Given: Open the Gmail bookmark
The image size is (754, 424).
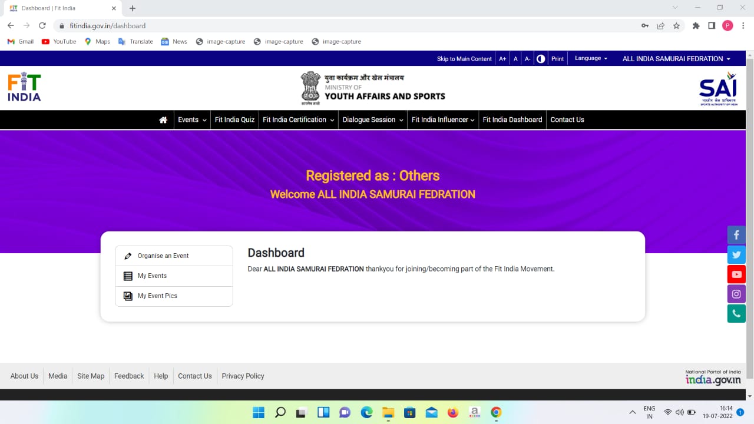Looking at the screenshot, I should tap(20, 41).
